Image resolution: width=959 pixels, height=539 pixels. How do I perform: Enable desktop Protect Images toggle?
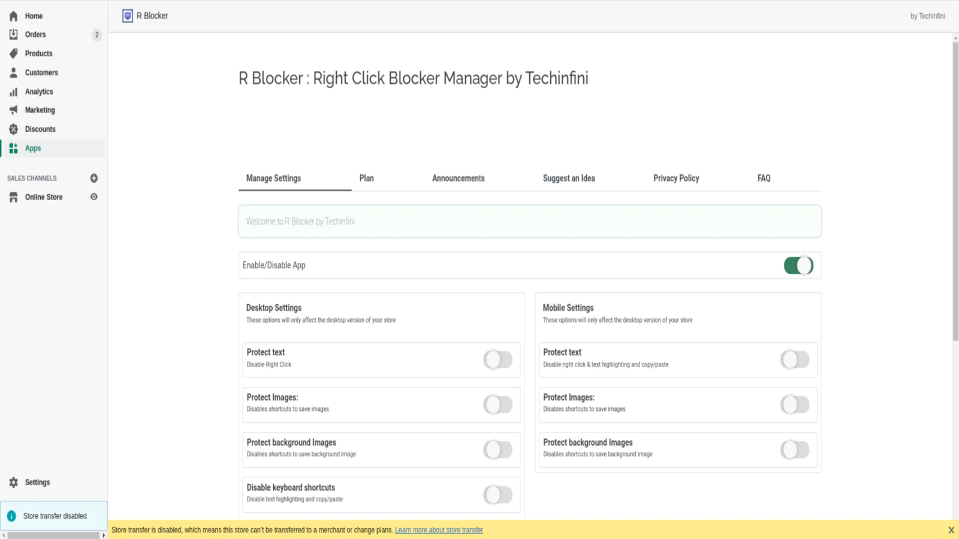point(498,405)
